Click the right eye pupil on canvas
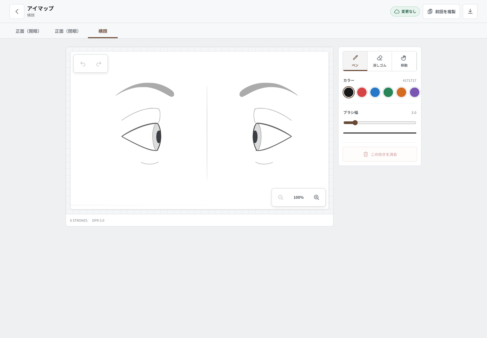 click(255, 137)
